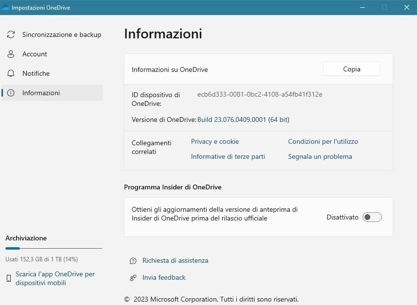Click Invia feedback link
The width and height of the screenshot is (417, 305).
(x=164, y=277)
